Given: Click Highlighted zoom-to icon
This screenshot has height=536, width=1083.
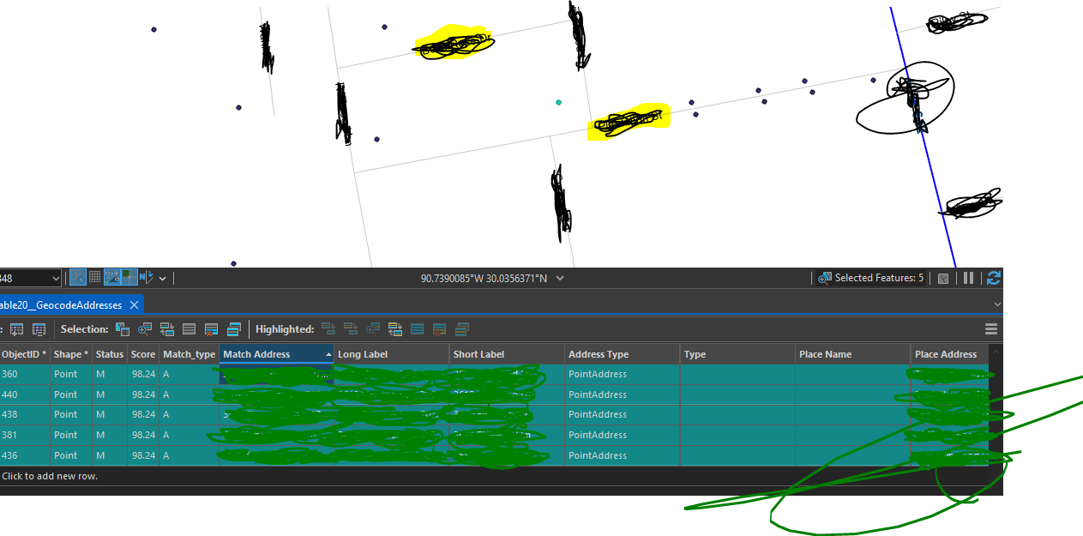Looking at the screenshot, I should pyautogui.click(x=372, y=329).
